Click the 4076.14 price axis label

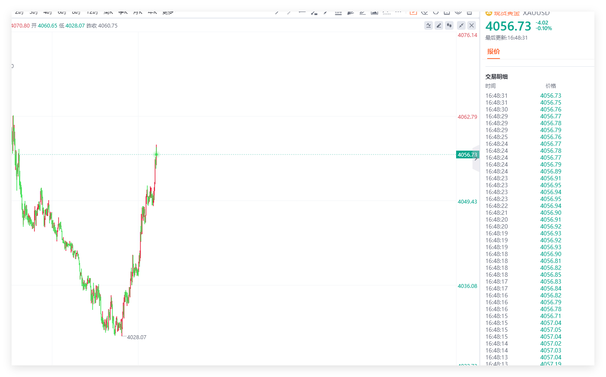[x=467, y=35]
